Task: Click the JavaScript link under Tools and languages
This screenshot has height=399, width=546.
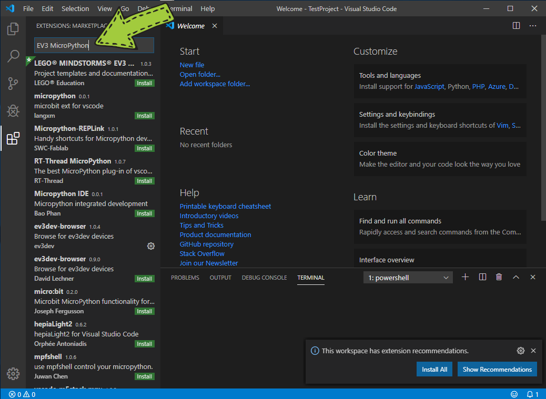Action: tap(429, 87)
